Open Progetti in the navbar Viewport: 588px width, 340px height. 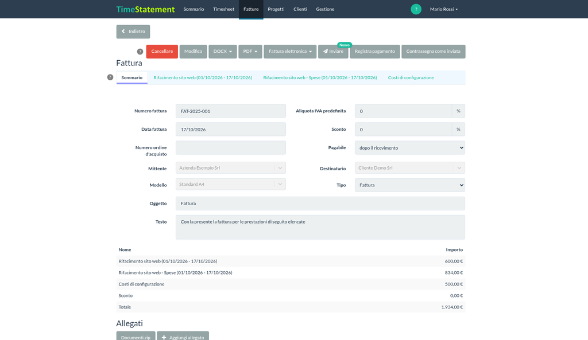(x=276, y=9)
